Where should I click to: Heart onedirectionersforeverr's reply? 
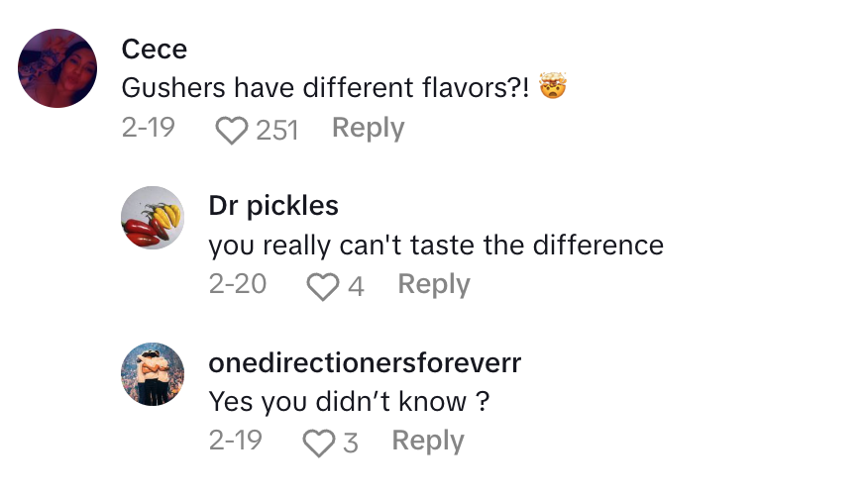coord(318,443)
